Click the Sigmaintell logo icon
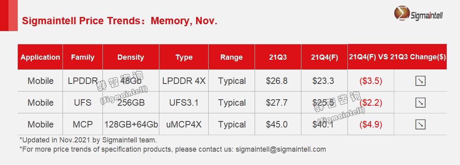The height and width of the screenshot is (165, 460). click(402, 15)
